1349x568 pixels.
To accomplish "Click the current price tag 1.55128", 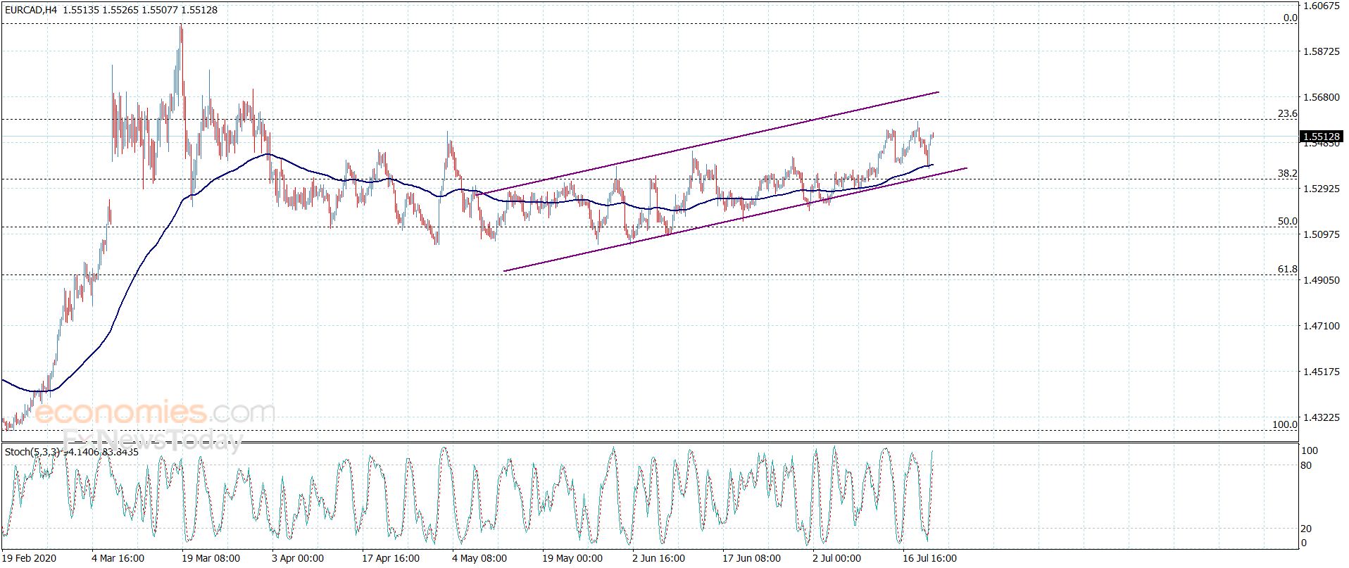I will [1322, 137].
